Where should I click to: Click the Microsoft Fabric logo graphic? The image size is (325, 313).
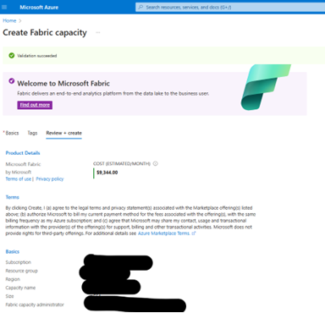pyautogui.click(x=265, y=87)
